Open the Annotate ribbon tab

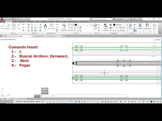(22, 22)
